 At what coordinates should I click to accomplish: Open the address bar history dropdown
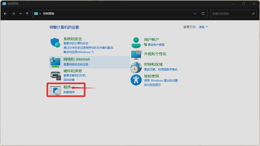click(195, 14)
